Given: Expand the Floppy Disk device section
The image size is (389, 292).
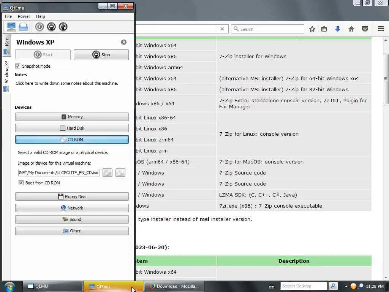Looking at the screenshot, I should tap(72, 197).
